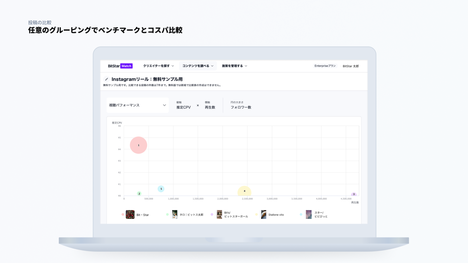This screenshot has width=468, height=263.
Task: Click the BitStar Match logo
Action: 120,66
